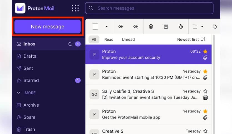This screenshot has width=232, height=134.
Task: Open the selection options dropdown arrow
Action: pyautogui.click(x=107, y=27)
